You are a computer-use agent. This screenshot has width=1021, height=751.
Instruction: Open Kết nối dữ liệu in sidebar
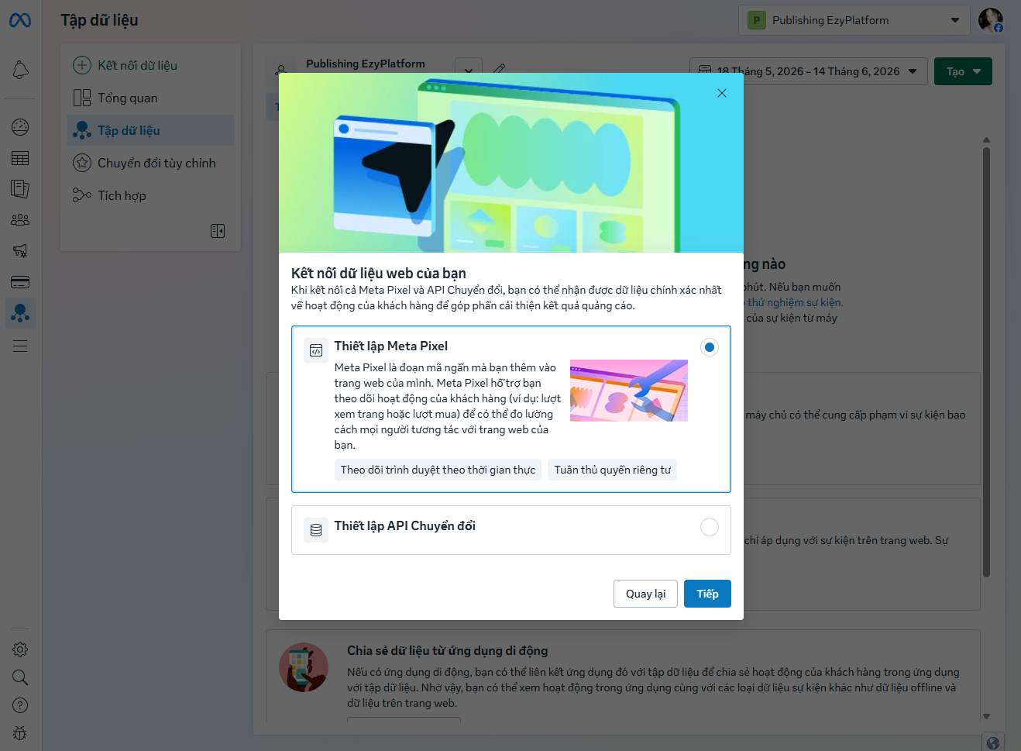[150, 65]
